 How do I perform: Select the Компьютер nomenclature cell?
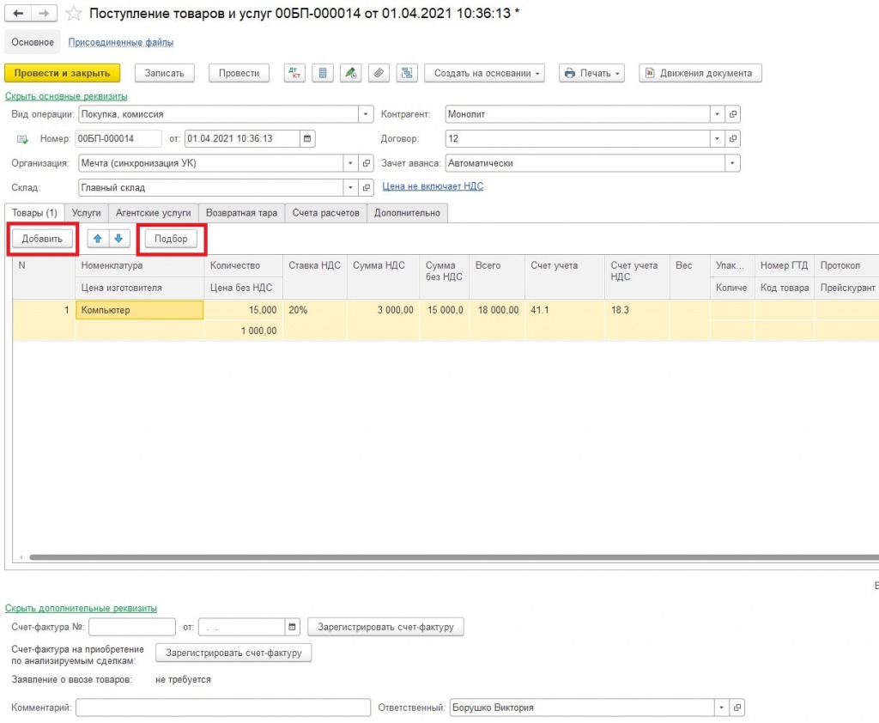point(140,310)
